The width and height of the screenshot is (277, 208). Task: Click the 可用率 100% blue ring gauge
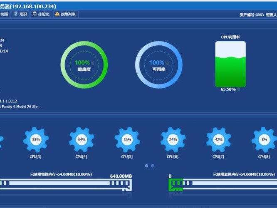[159, 64]
